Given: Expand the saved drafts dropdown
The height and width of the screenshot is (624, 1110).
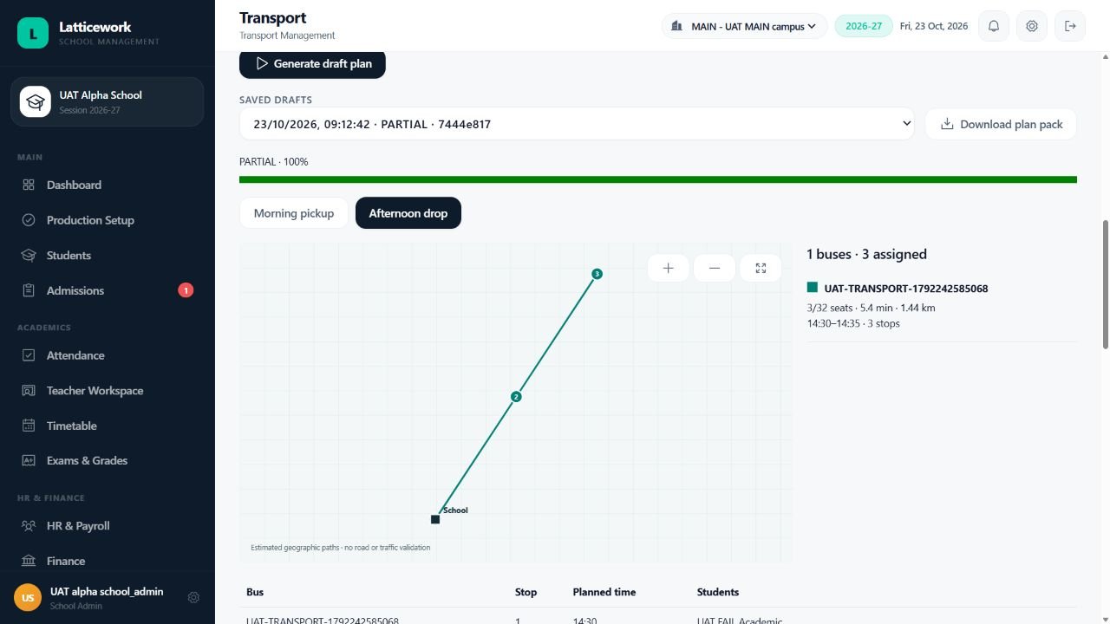Looking at the screenshot, I should pyautogui.click(x=577, y=124).
